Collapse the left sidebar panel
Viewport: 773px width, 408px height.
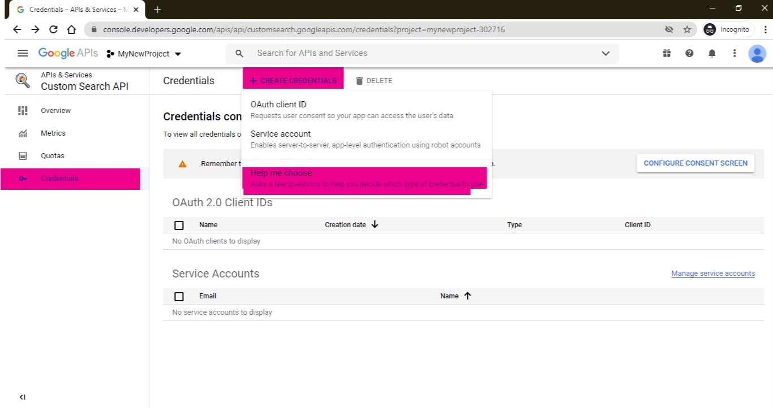(x=23, y=397)
